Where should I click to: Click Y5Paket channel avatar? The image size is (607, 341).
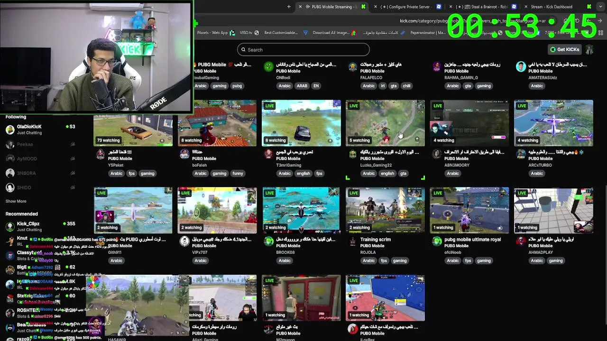point(101,154)
